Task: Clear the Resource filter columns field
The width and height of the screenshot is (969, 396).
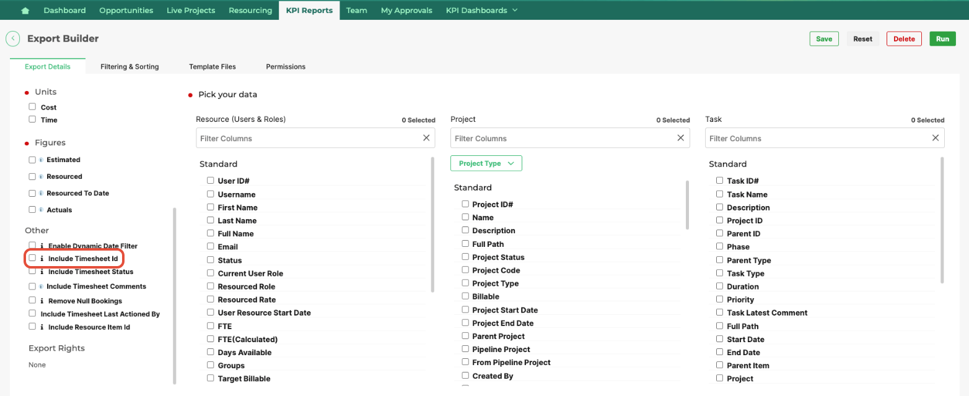Action: click(x=426, y=138)
